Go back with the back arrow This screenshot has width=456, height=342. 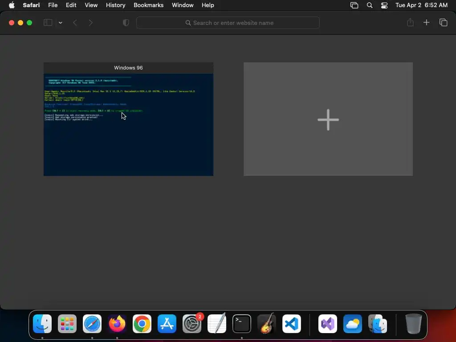click(75, 22)
